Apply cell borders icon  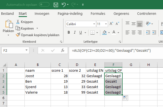[92, 33]
